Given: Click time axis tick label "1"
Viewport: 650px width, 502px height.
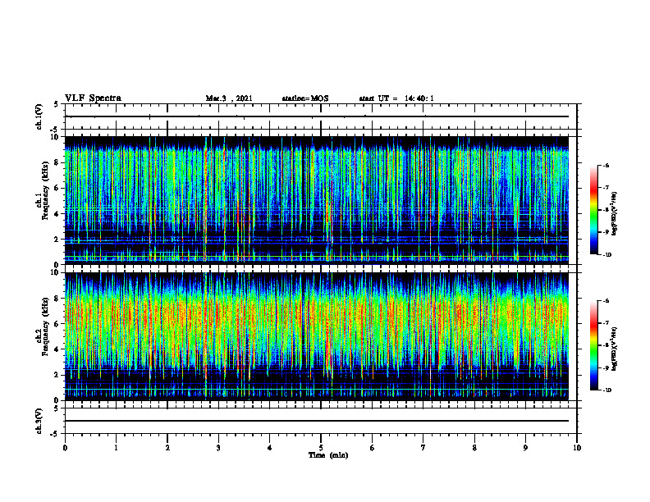Looking at the screenshot, I should (x=116, y=448).
